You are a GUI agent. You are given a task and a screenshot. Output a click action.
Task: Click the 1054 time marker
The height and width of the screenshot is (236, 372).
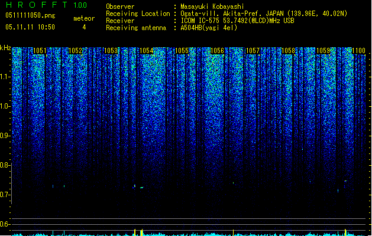coord(147,51)
